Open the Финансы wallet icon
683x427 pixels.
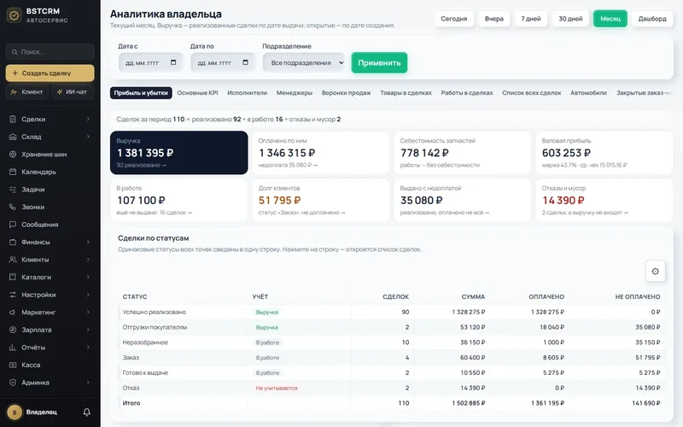13,242
